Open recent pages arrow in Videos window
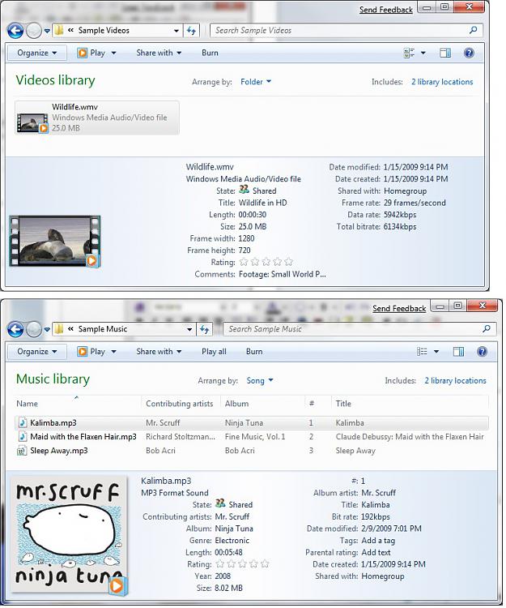This screenshot has width=506, height=608. [47, 31]
